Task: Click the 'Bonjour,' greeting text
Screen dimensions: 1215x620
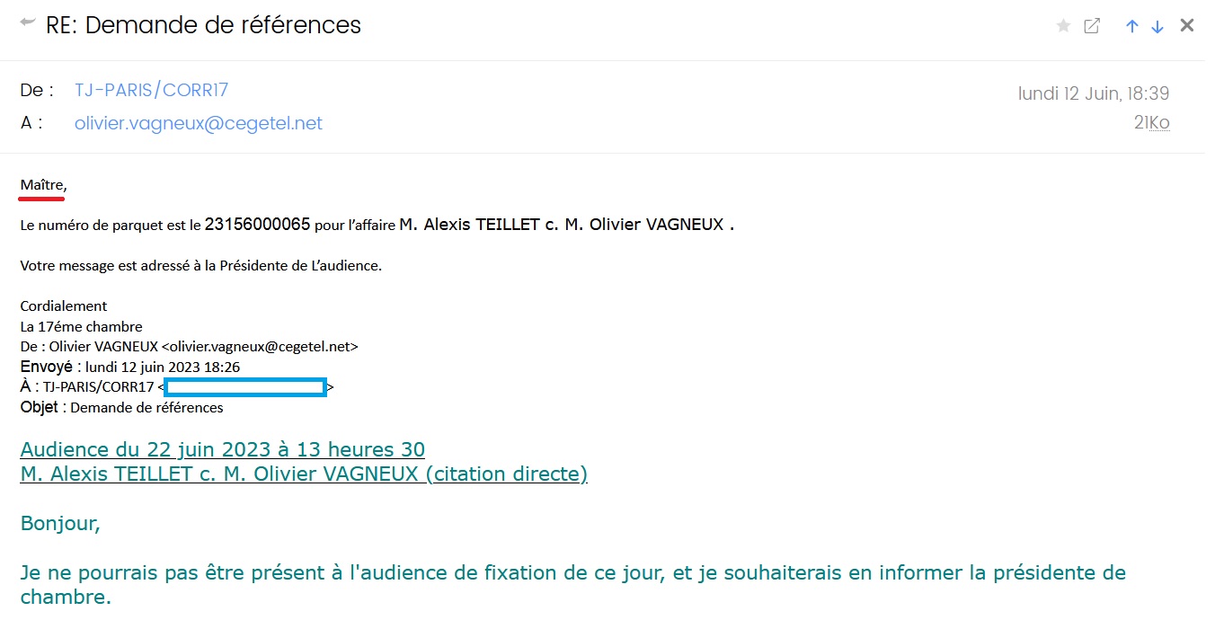Action: tap(60, 523)
